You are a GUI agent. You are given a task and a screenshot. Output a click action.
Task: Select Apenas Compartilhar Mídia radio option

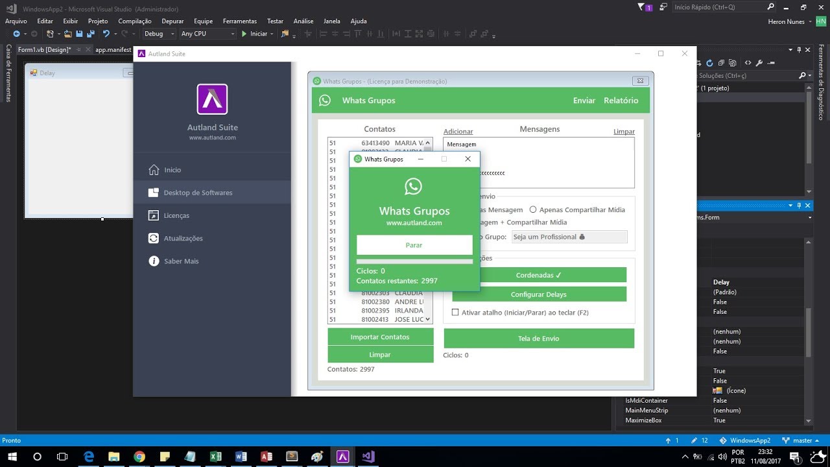(x=533, y=210)
